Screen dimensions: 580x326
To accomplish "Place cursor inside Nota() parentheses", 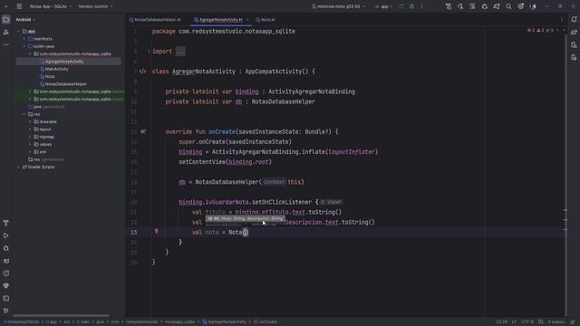I will click(x=246, y=232).
